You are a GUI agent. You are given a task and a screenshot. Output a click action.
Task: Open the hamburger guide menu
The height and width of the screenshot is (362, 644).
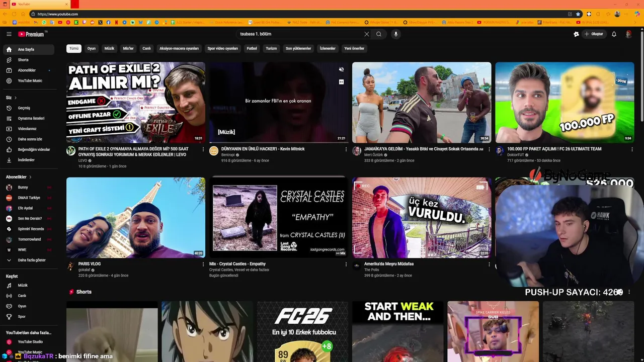pos(9,34)
